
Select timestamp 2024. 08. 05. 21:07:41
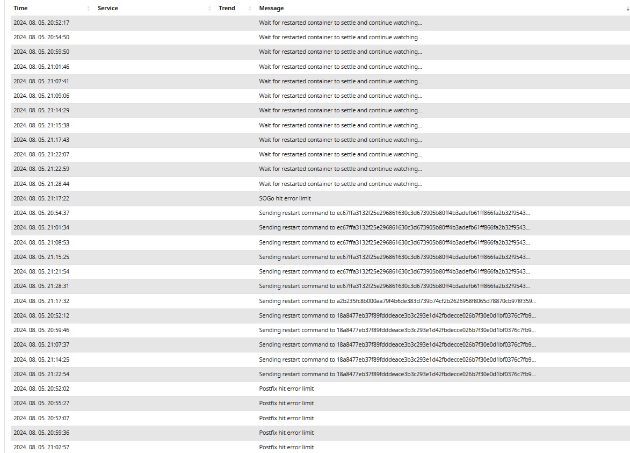[x=41, y=81]
